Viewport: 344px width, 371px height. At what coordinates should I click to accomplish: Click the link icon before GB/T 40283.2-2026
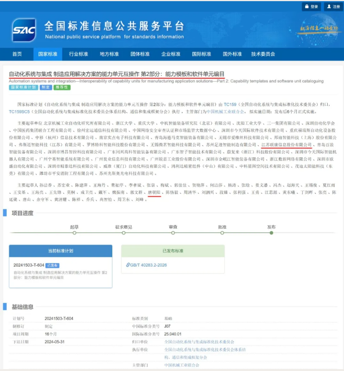128,265
